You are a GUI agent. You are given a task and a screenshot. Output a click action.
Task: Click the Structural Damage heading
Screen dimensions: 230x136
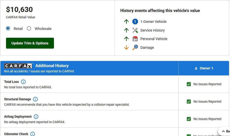pyautogui.click(x=18, y=99)
